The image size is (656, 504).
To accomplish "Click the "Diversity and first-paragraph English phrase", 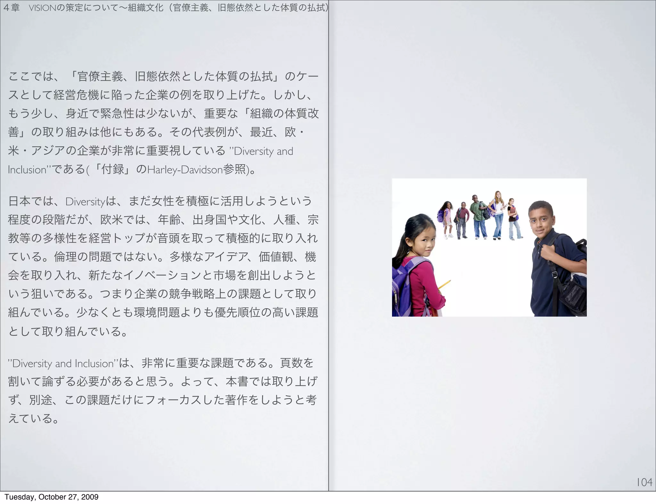I will 261,151.
